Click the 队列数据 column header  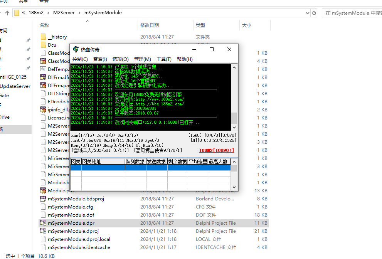(135, 161)
